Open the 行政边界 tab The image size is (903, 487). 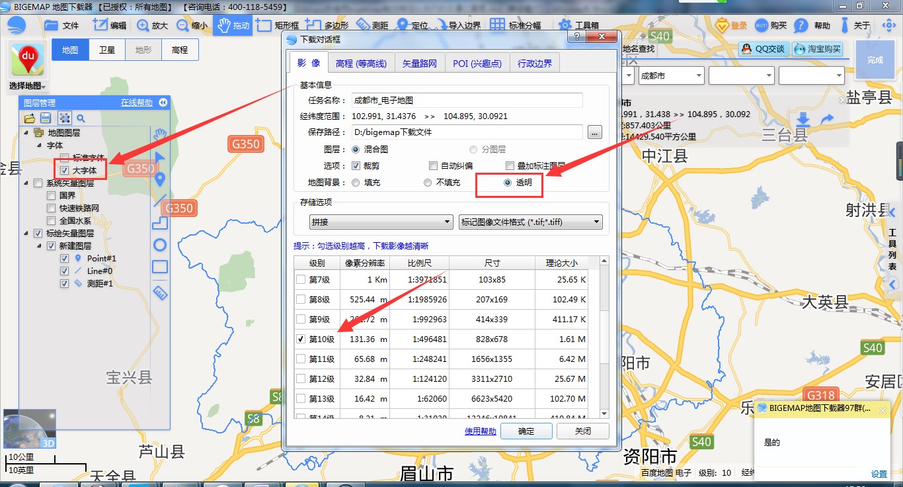(x=535, y=64)
